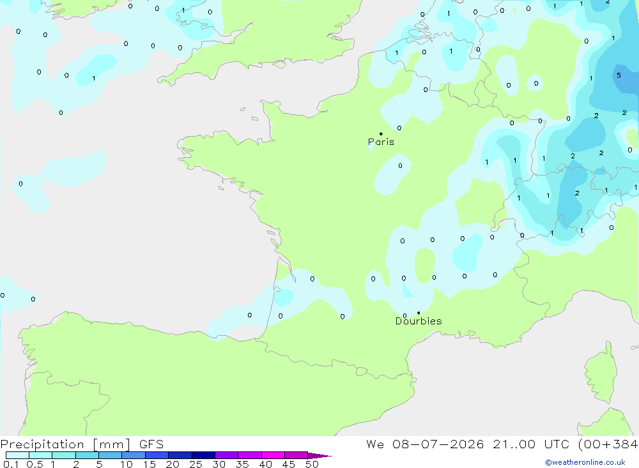Screen dimensions: 639x468
Task: Select the 25–30 mm legend color swatch
Action: (x=203, y=455)
